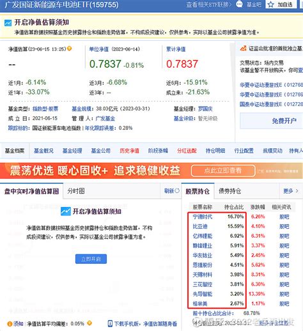The image size is (303, 331).
Task: Open 股吧 link in 格林美 row
Action: click(x=284, y=304)
